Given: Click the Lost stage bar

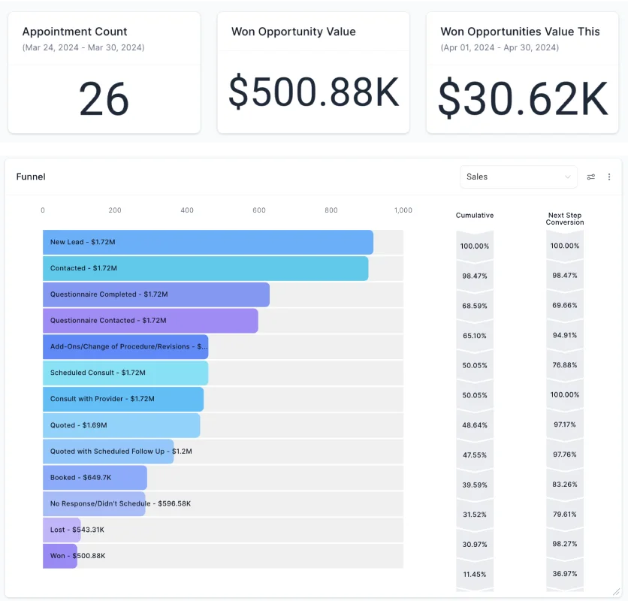Looking at the screenshot, I should coord(61,530).
